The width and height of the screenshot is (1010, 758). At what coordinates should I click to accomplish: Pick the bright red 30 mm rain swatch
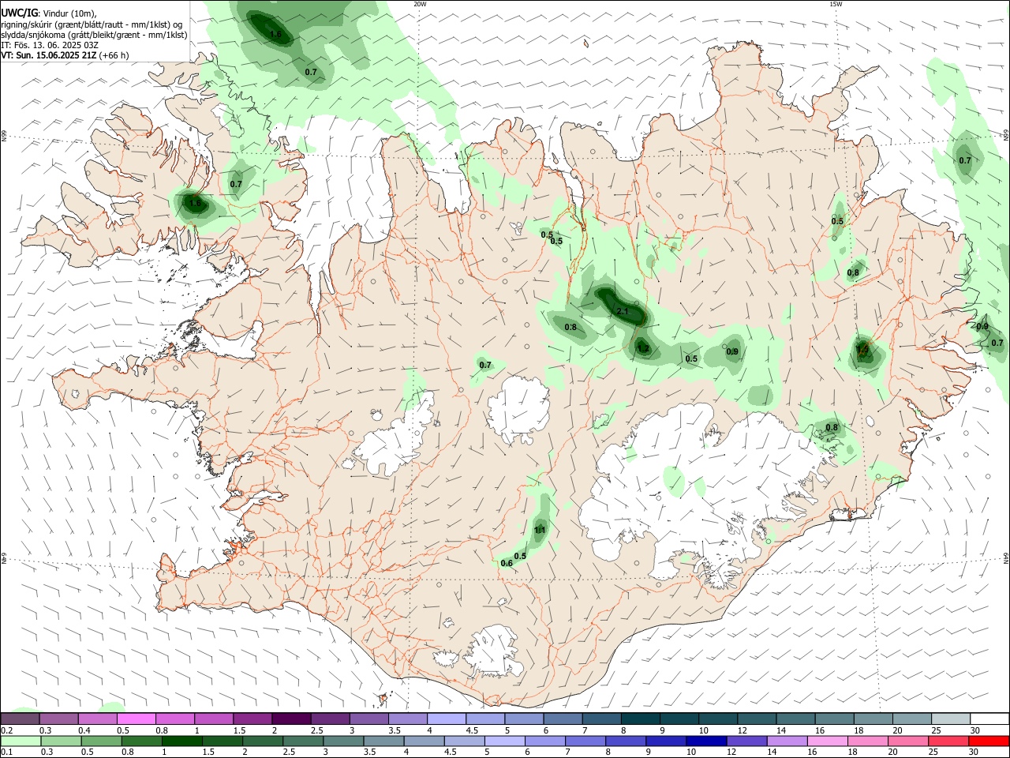pos(989,741)
